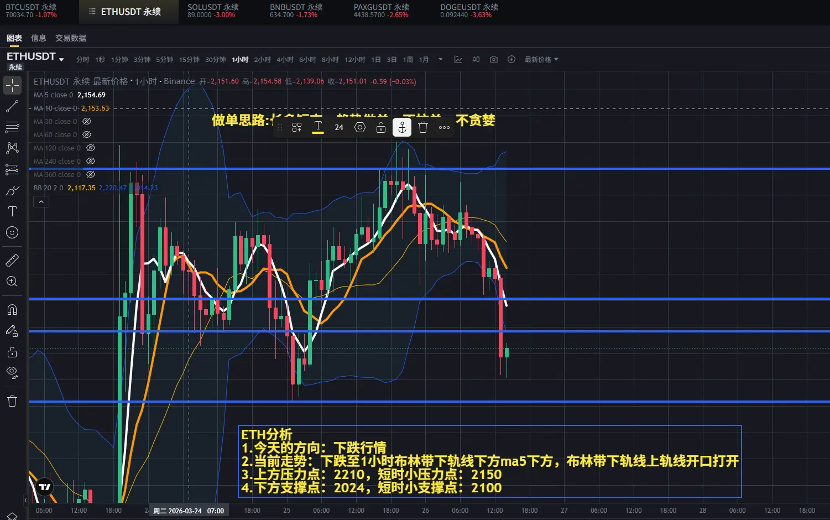This screenshot has height=520, width=830.
Task: Select the 图表 tab
Action: pos(14,38)
